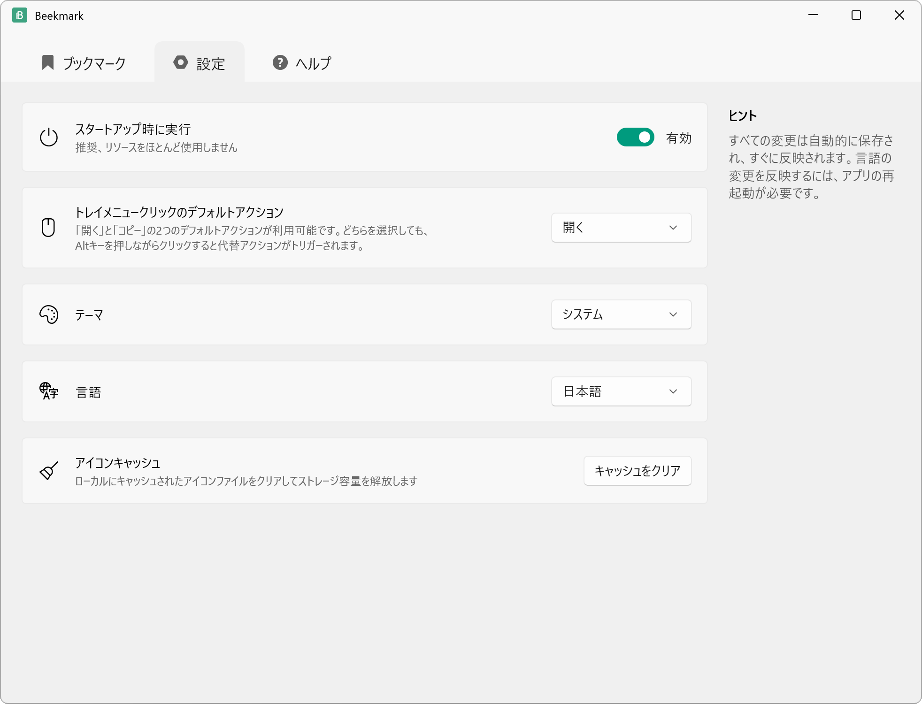
Task: Open the 日本語 language dropdown
Action: [621, 391]
